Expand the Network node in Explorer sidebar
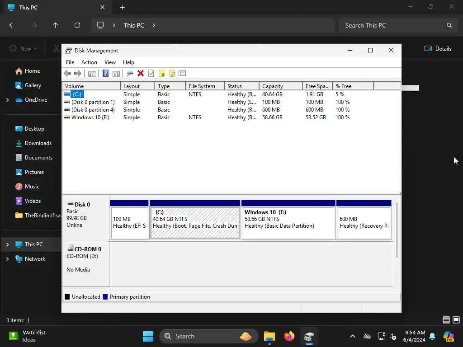 [x=7, y=259]
